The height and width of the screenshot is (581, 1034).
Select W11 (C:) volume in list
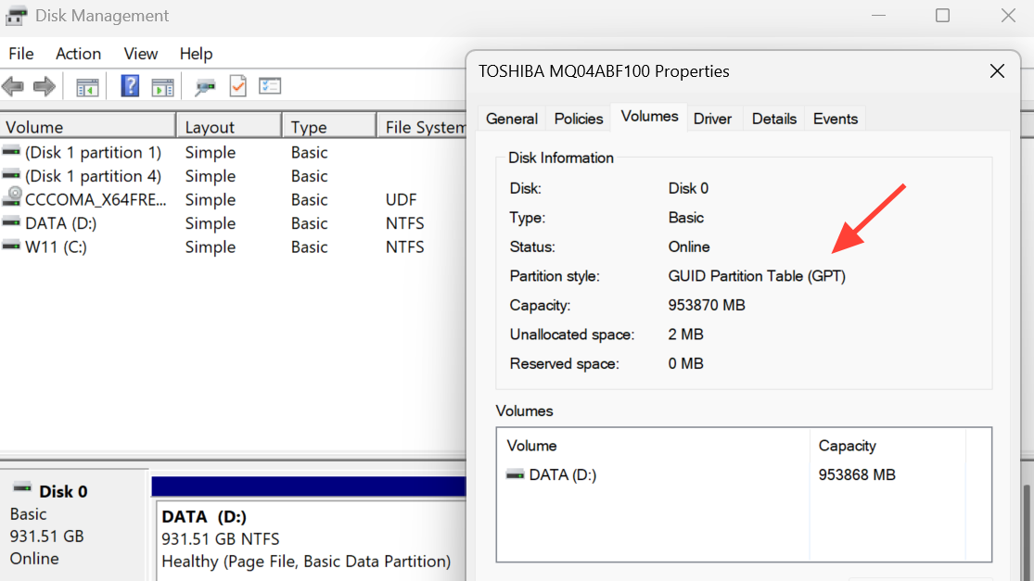56,247
